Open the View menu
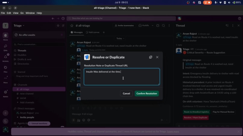Viewport: 243px width, 136px height. point(15,13)
